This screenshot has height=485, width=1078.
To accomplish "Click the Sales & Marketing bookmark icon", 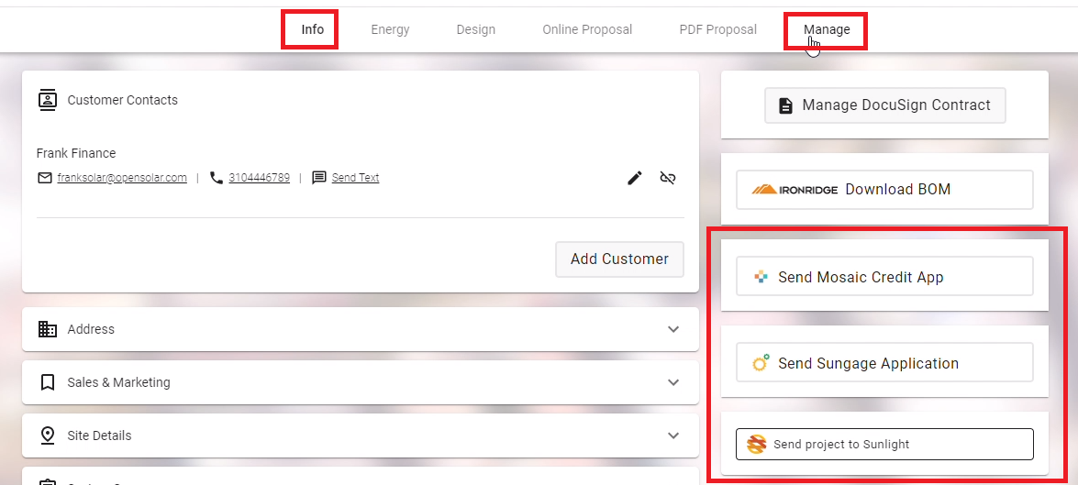I will (x=48, y=382).
